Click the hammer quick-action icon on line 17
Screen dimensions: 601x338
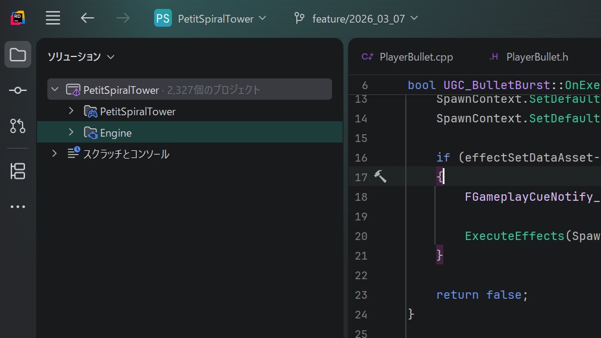[380, 176]
